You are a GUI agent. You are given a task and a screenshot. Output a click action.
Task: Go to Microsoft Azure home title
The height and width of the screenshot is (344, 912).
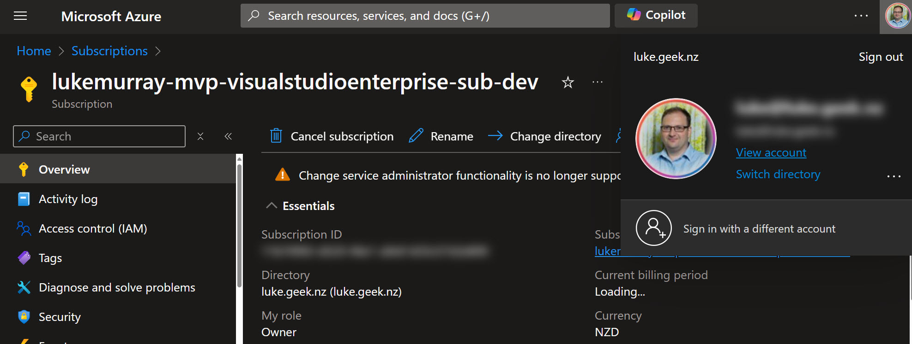111,17
